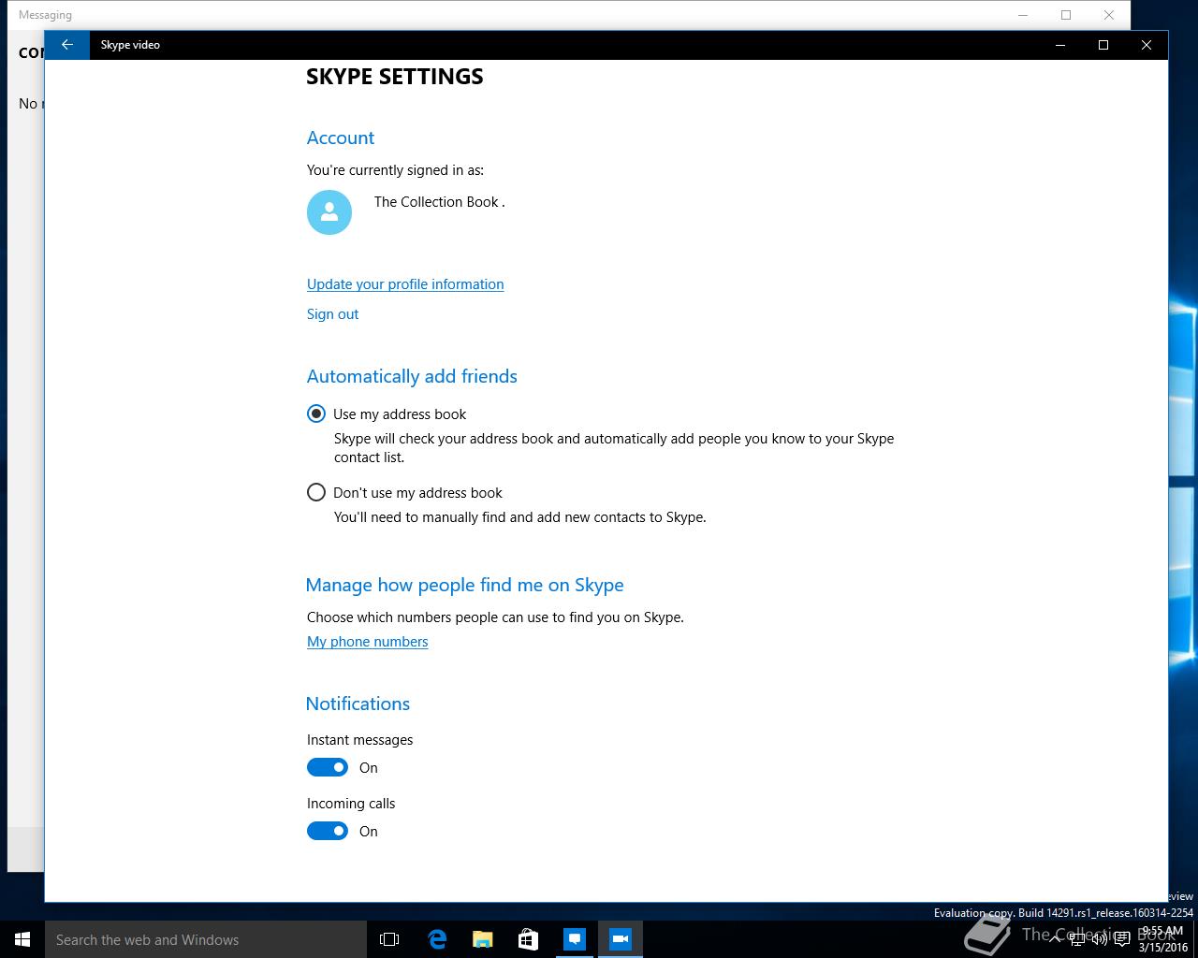Select Don't use my address book
Screen dimensions: 1198x958
[x=405, y=492]
